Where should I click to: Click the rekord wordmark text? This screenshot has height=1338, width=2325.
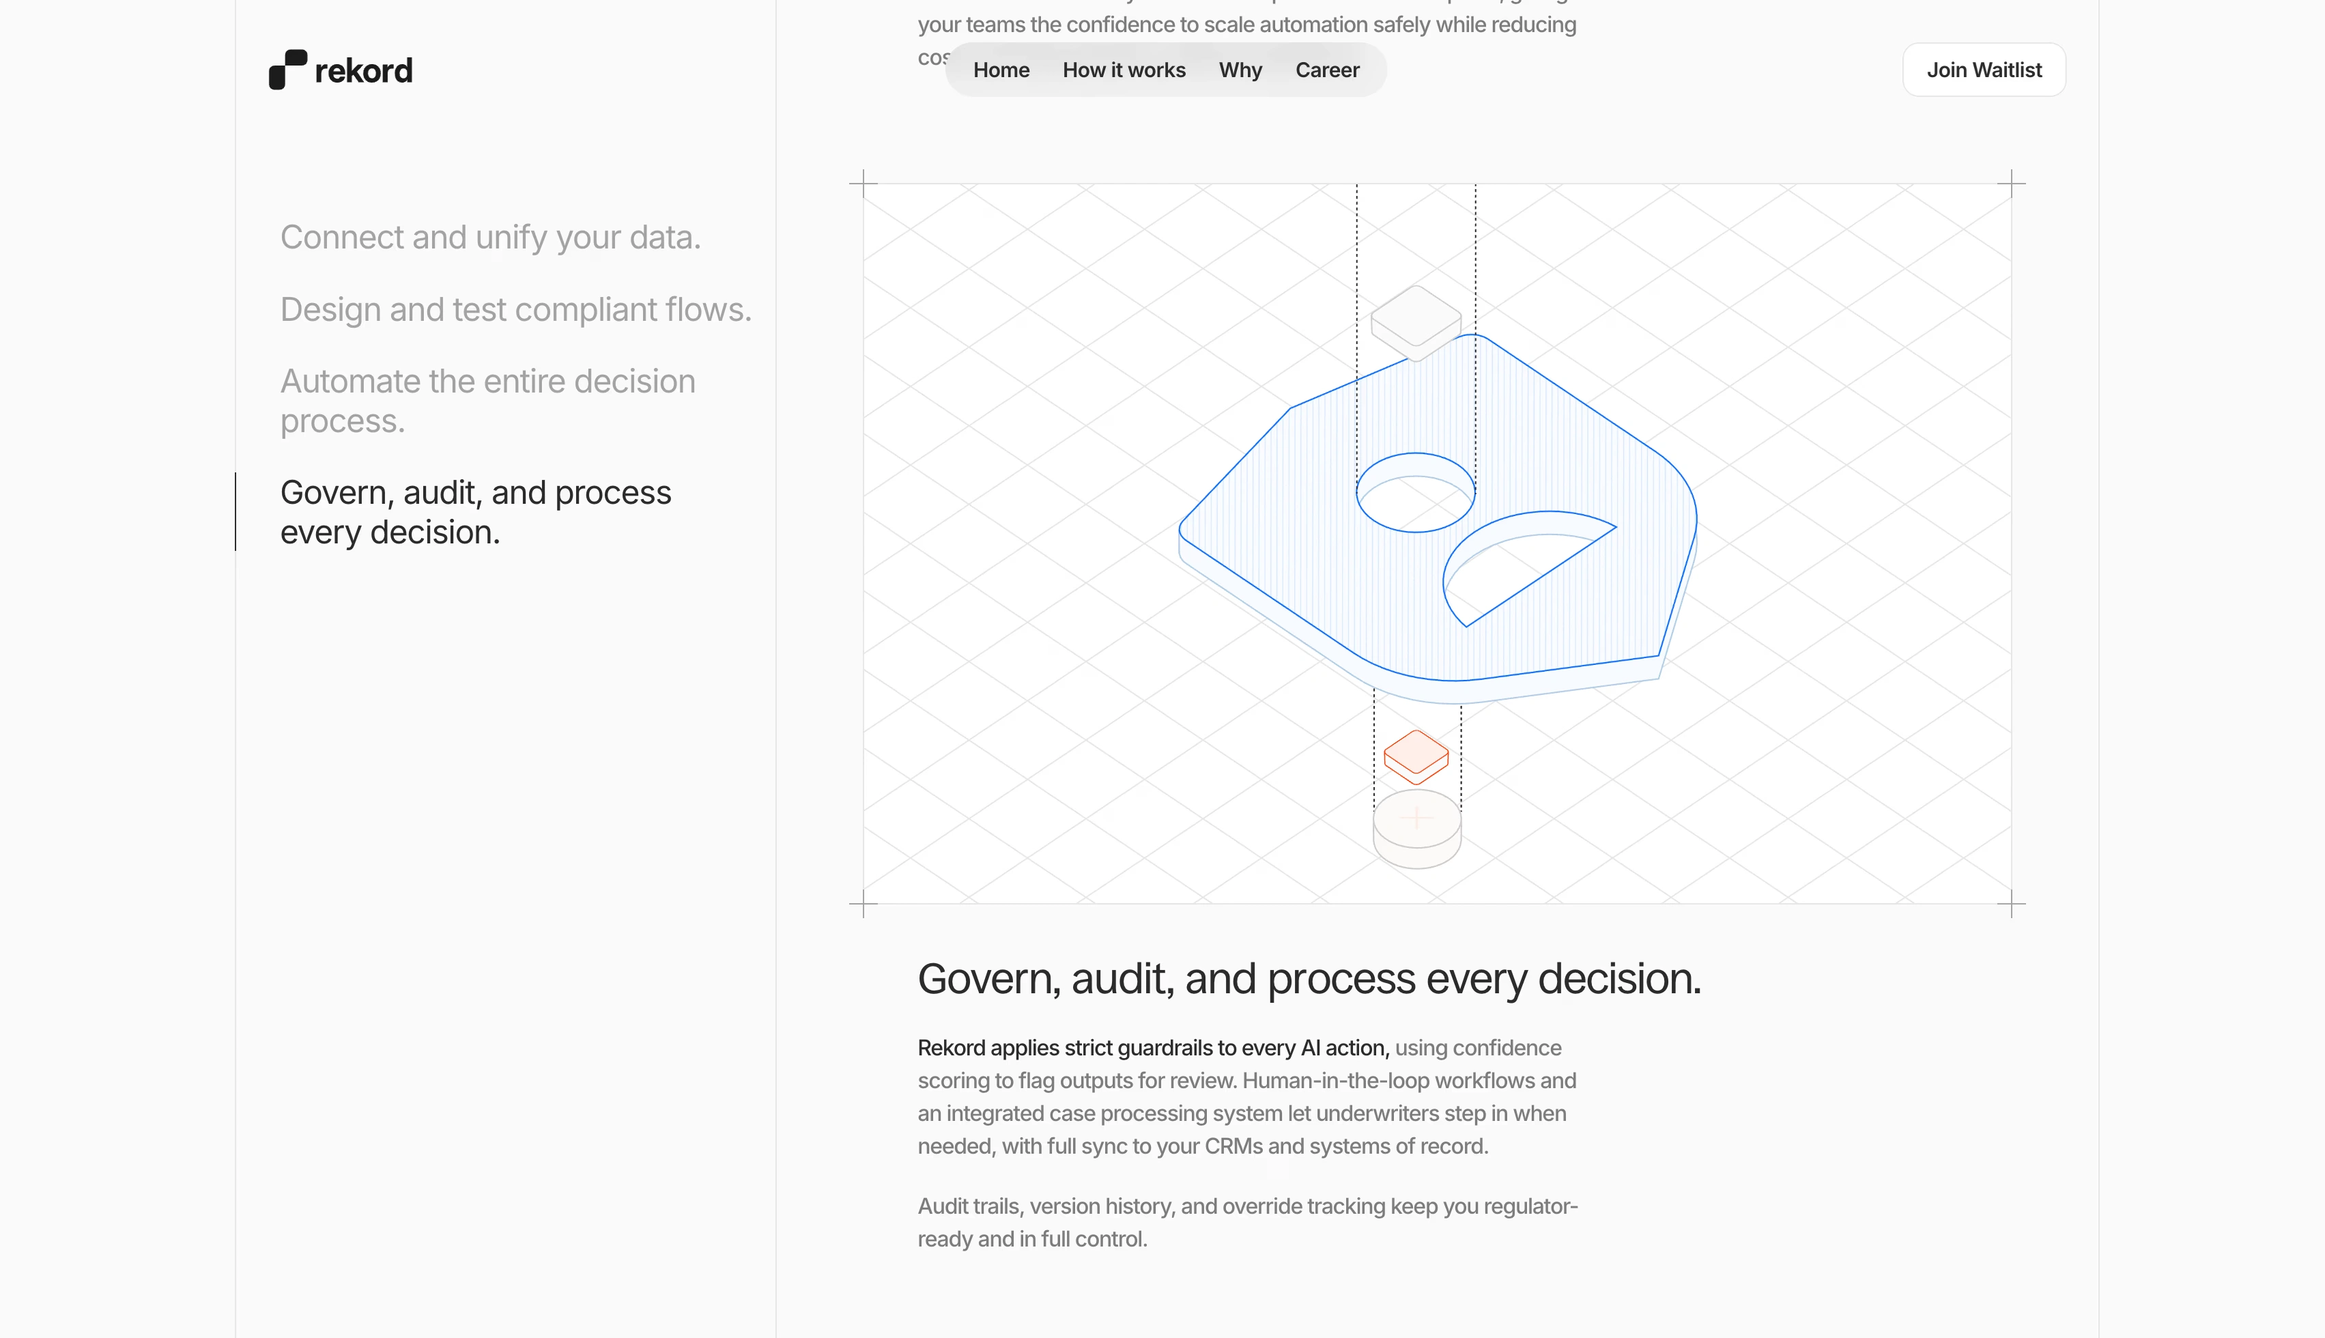click(x=363, y=71)
